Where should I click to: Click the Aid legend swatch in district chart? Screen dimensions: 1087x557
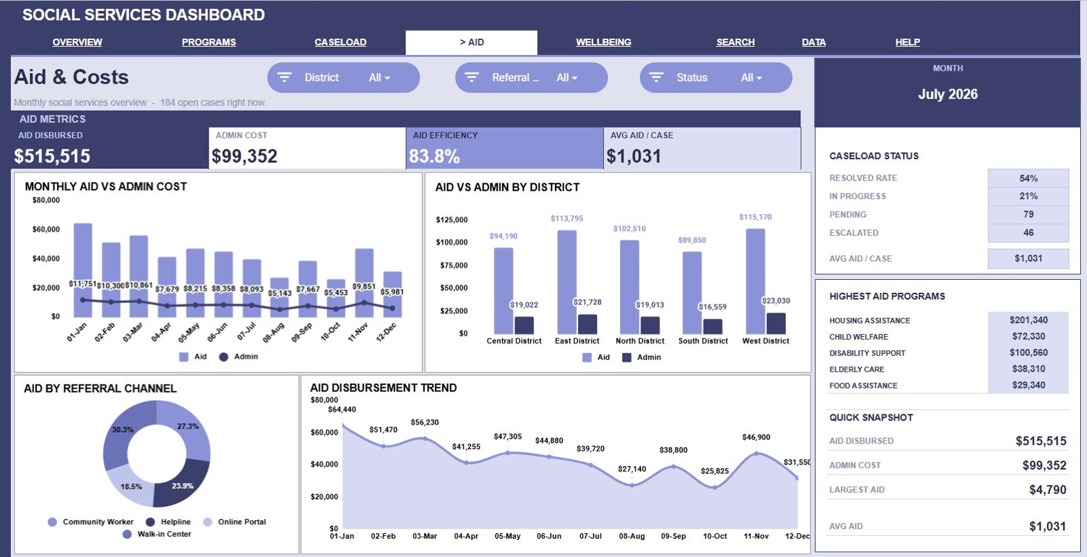click(x=587, y=357)
